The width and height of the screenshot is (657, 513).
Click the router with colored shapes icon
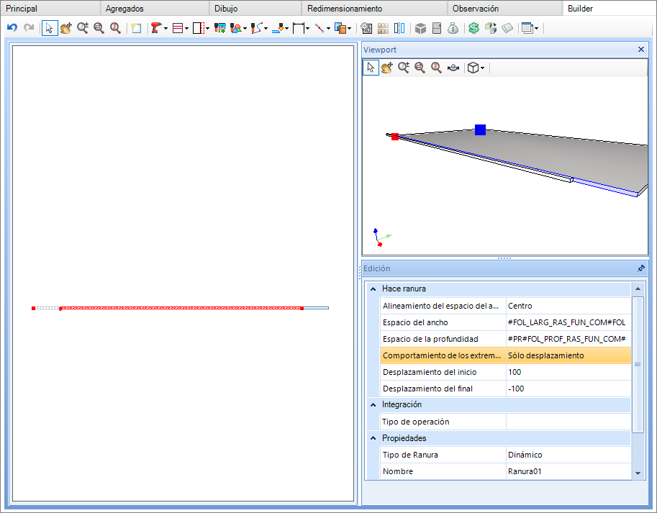coord(236,28)
